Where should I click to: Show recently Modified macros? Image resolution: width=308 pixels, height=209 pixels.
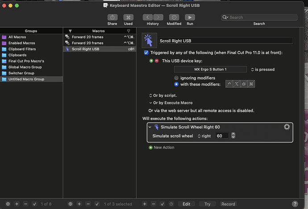174,17
